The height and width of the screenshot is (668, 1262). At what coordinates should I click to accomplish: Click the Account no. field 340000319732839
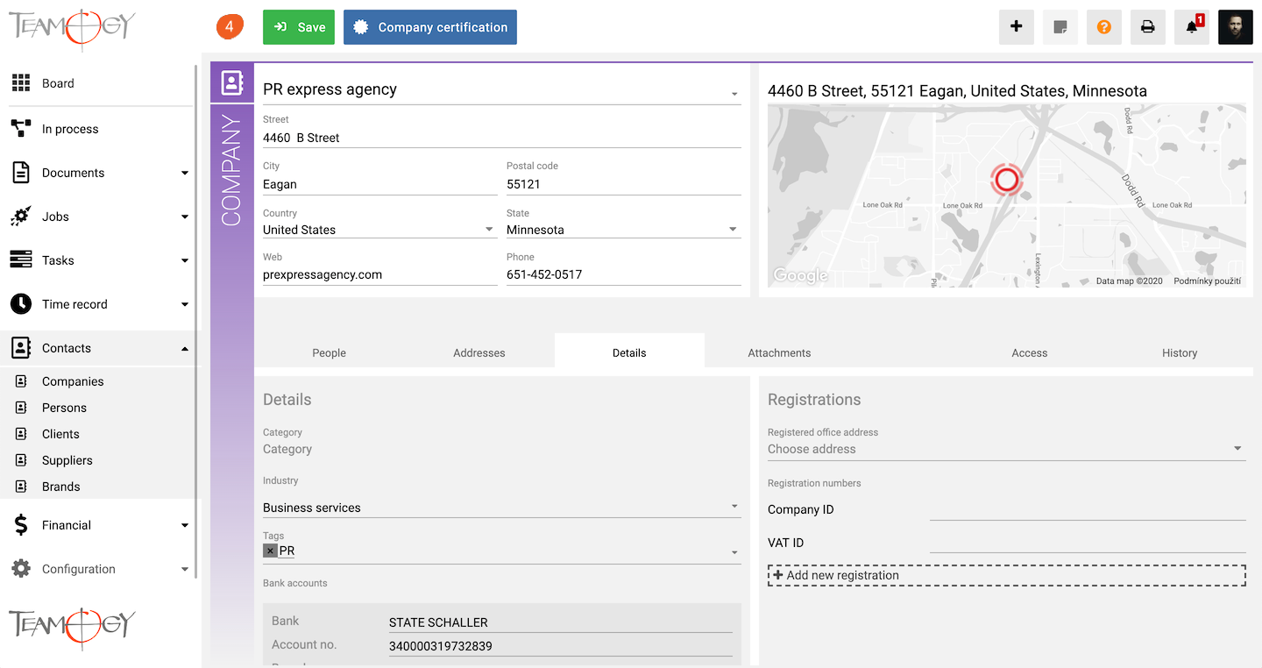[561, 646]
